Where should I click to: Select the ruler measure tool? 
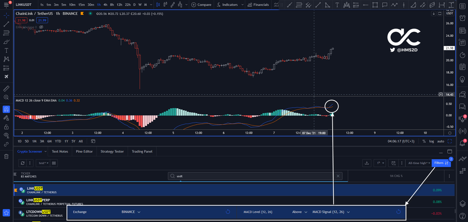point(6,89)
